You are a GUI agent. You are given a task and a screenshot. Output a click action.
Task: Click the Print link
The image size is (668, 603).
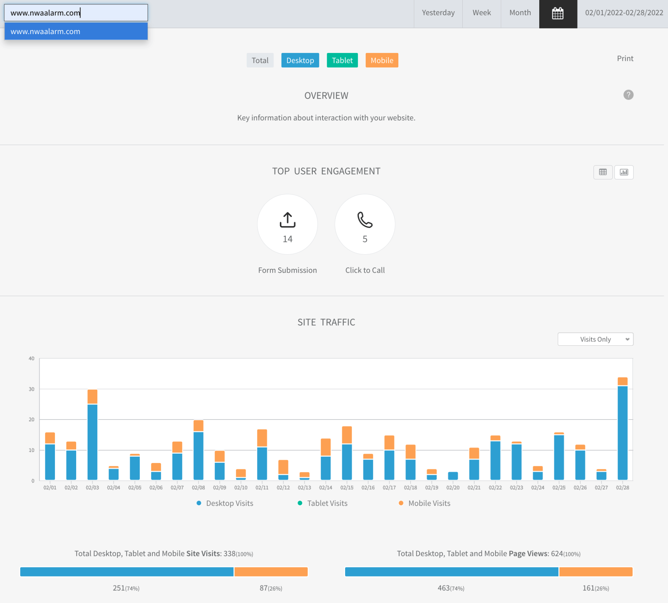[625, 58]
